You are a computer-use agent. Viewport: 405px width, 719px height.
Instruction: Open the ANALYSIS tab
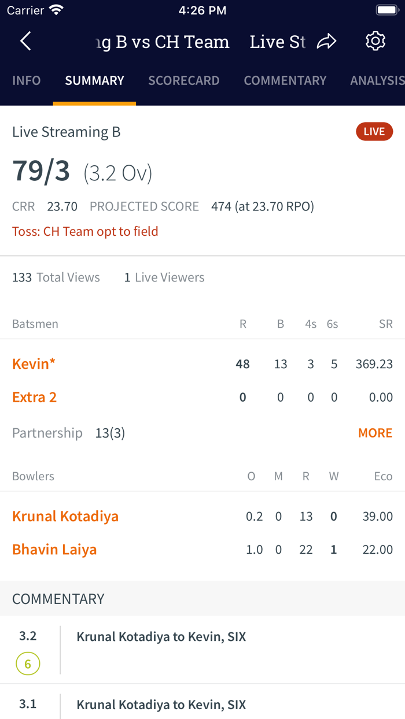click(x=377, y=81)
